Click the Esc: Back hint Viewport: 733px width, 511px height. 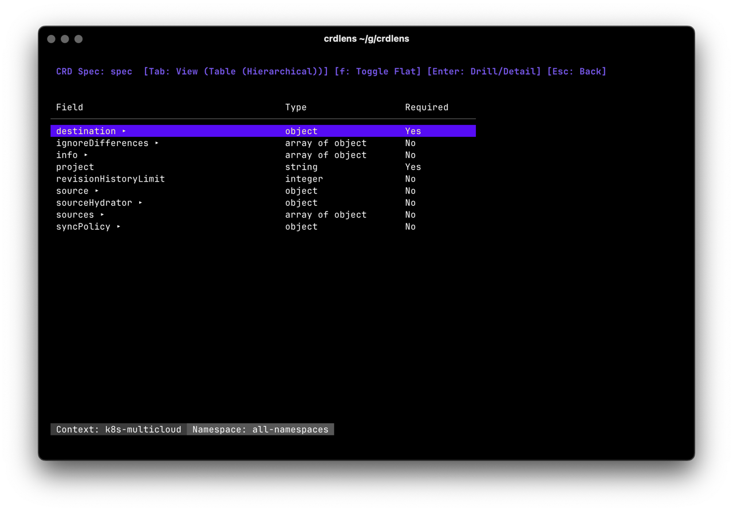(x=577, y=71)
